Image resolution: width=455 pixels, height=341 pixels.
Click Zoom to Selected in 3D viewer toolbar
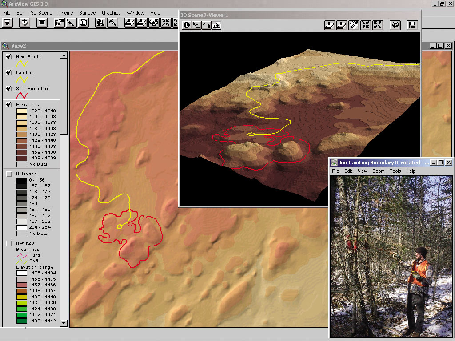(x=354, y=25)
